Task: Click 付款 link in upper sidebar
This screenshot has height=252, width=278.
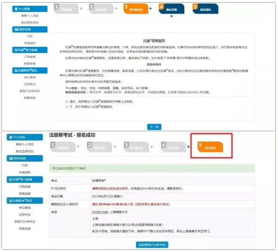Action: pos(30,36)
